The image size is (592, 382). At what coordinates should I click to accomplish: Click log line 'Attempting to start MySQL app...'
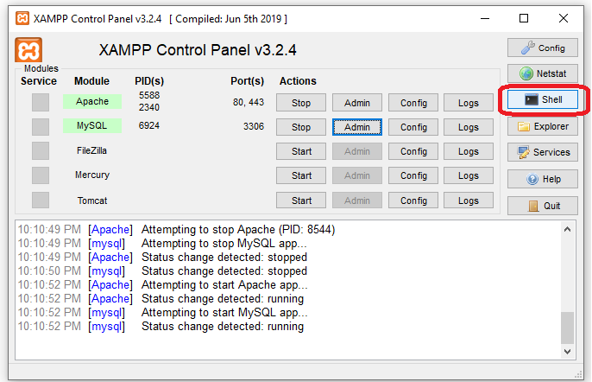tap(224, 312)
